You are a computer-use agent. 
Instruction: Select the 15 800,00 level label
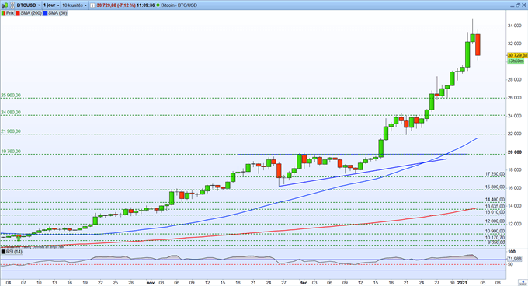click(x=495, y=187)
